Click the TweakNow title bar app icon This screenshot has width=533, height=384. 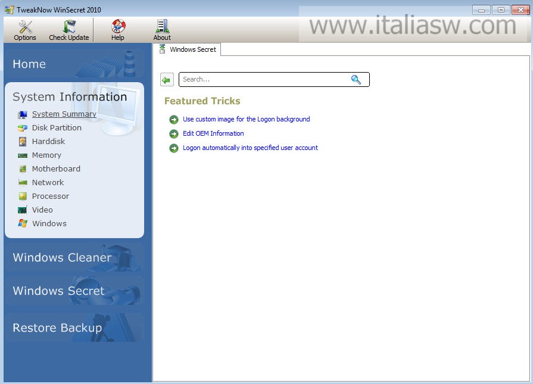point(10,10)
